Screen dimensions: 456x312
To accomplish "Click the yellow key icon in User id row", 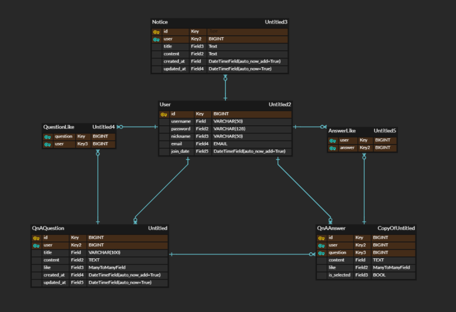I will [x=164, y=114].
